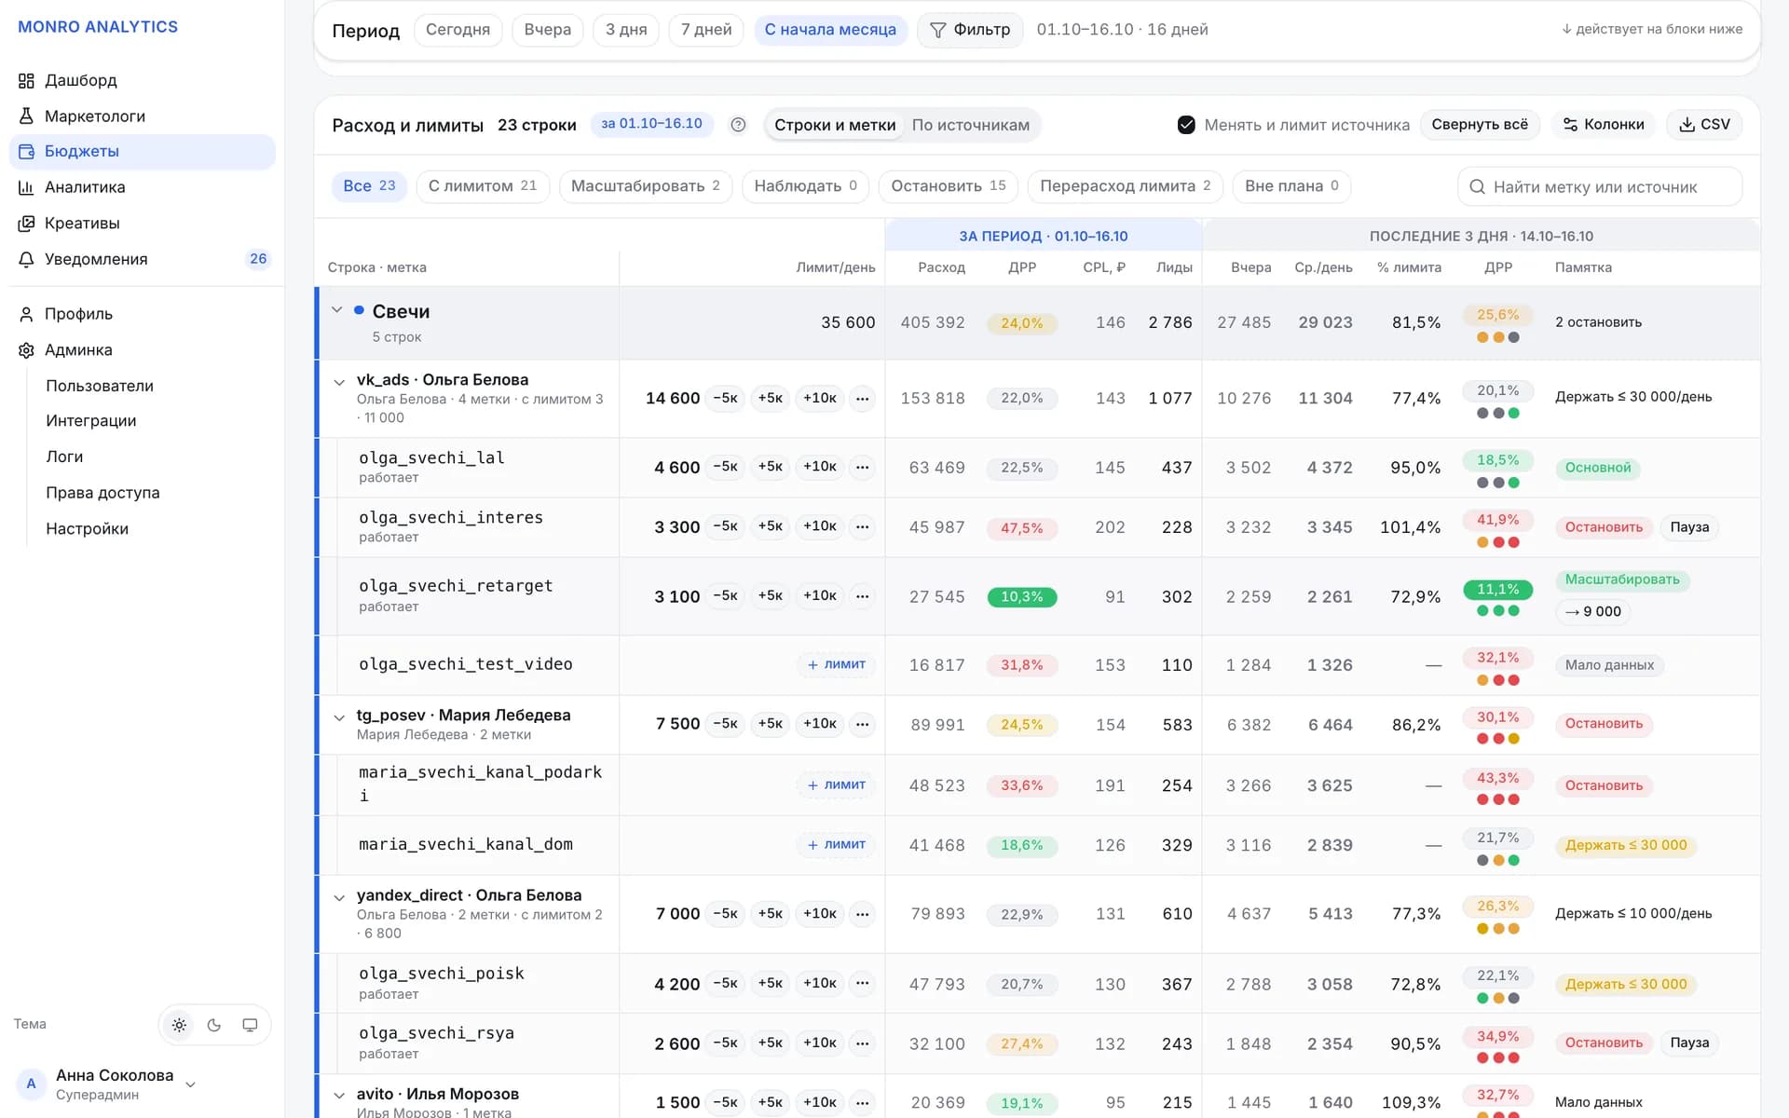Filter by Остановить 15 tab
This screenshot has height=1118, width=1789.
click(x=949, y=186)
